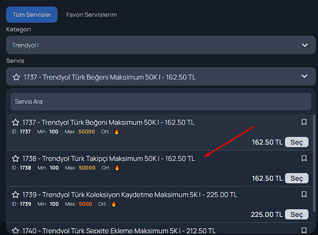Select the 1739 Koleksiyon Kaydetme title
Image resolution: width=318 pixels, height=235 pixels.
coord(130,195)
